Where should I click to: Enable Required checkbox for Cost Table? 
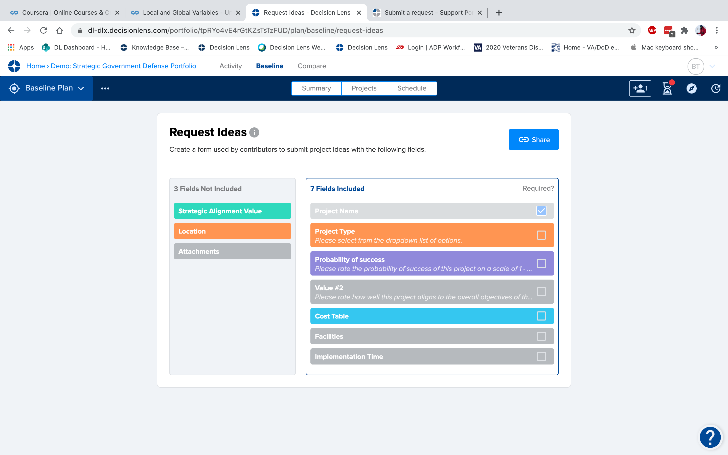[x=541, y=316]
